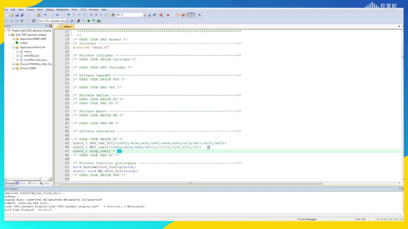The width and height of the screenshot is (408, 229).
Task: Close the Project panel with its X button
Action: (50, 26)
